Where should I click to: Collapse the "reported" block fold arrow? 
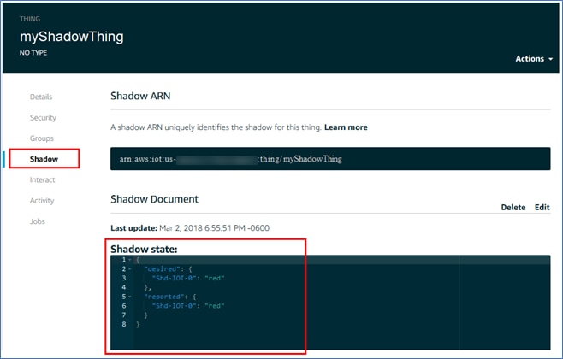pos(129,297)
